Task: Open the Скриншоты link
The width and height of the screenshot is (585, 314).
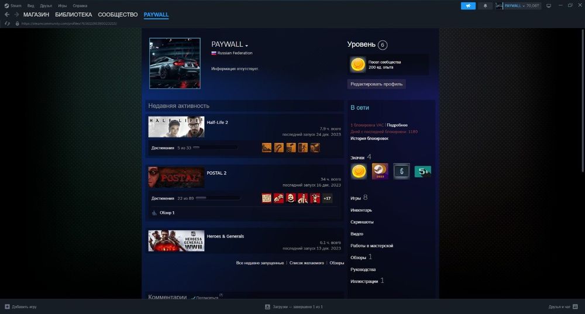Action: pos(362,222)
